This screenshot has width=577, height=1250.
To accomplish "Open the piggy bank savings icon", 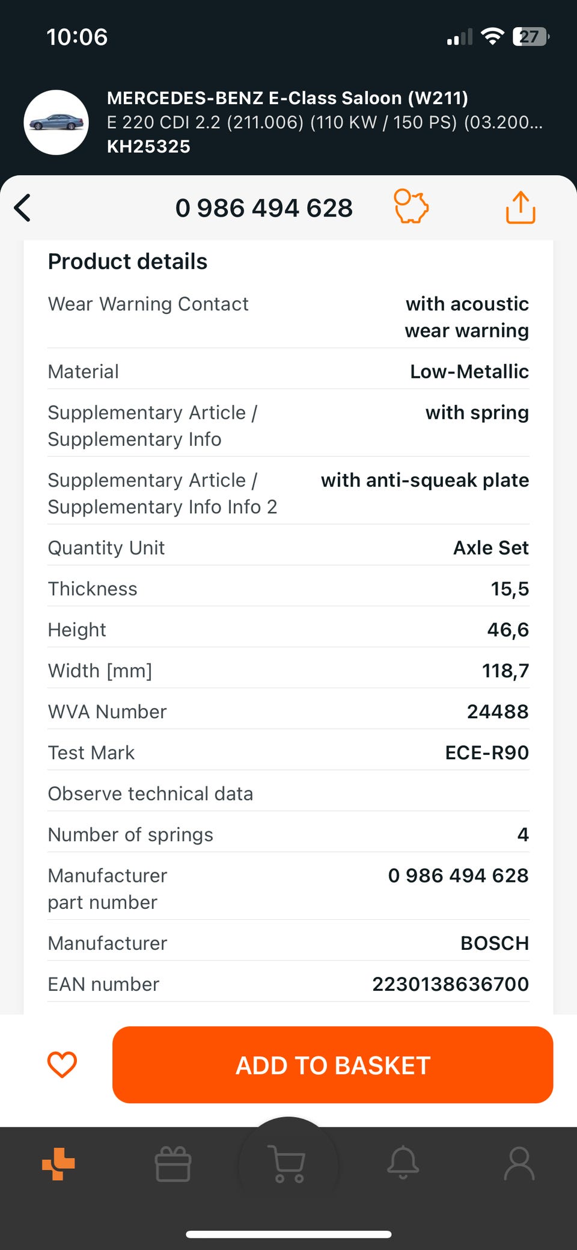I will click(411, 206).
